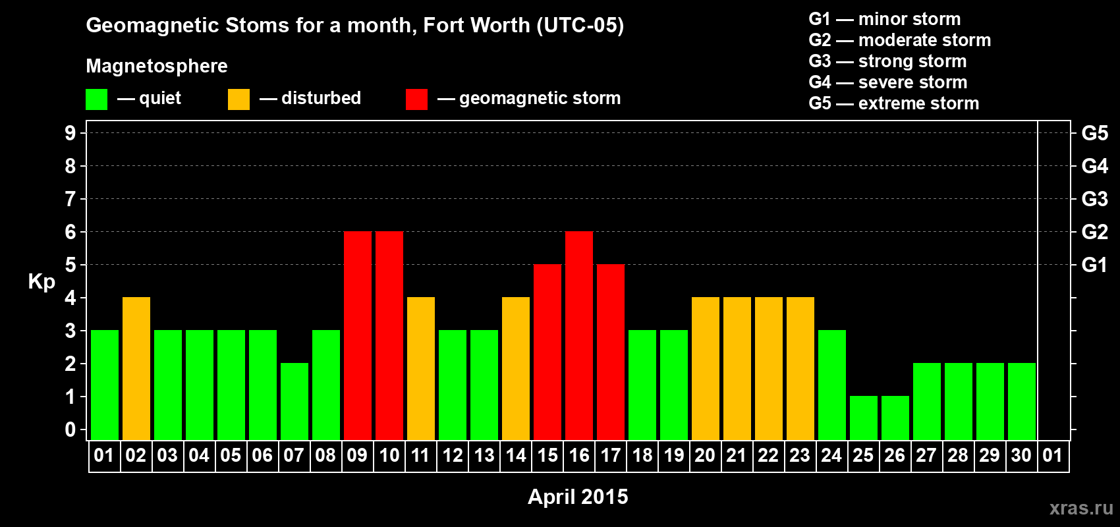
Task: Click the G5 label on right axis
Action: click(1095, 133)
